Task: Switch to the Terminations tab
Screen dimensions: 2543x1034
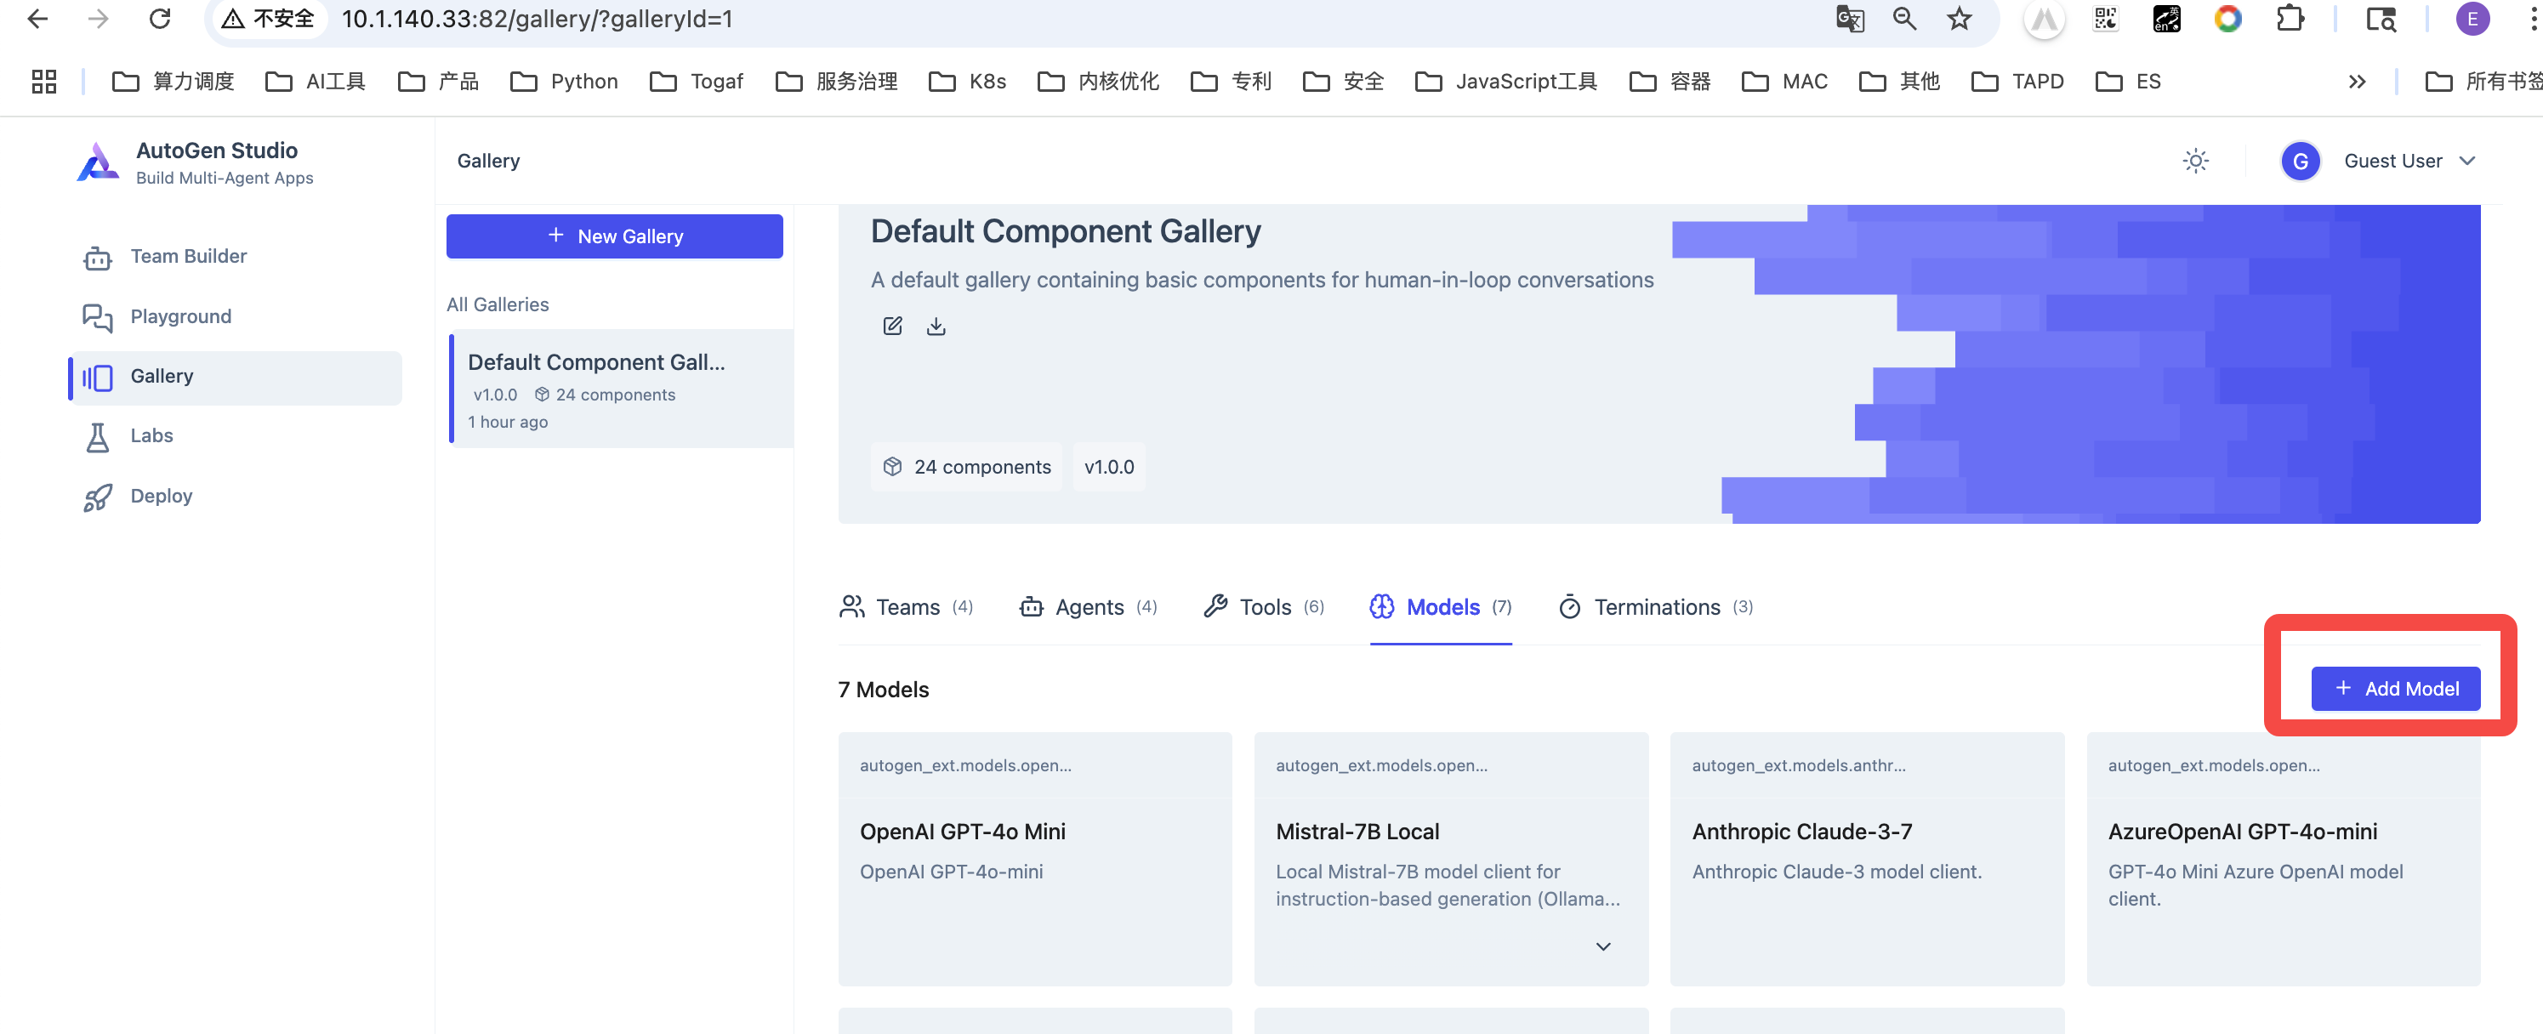Action: (1656, 607)
